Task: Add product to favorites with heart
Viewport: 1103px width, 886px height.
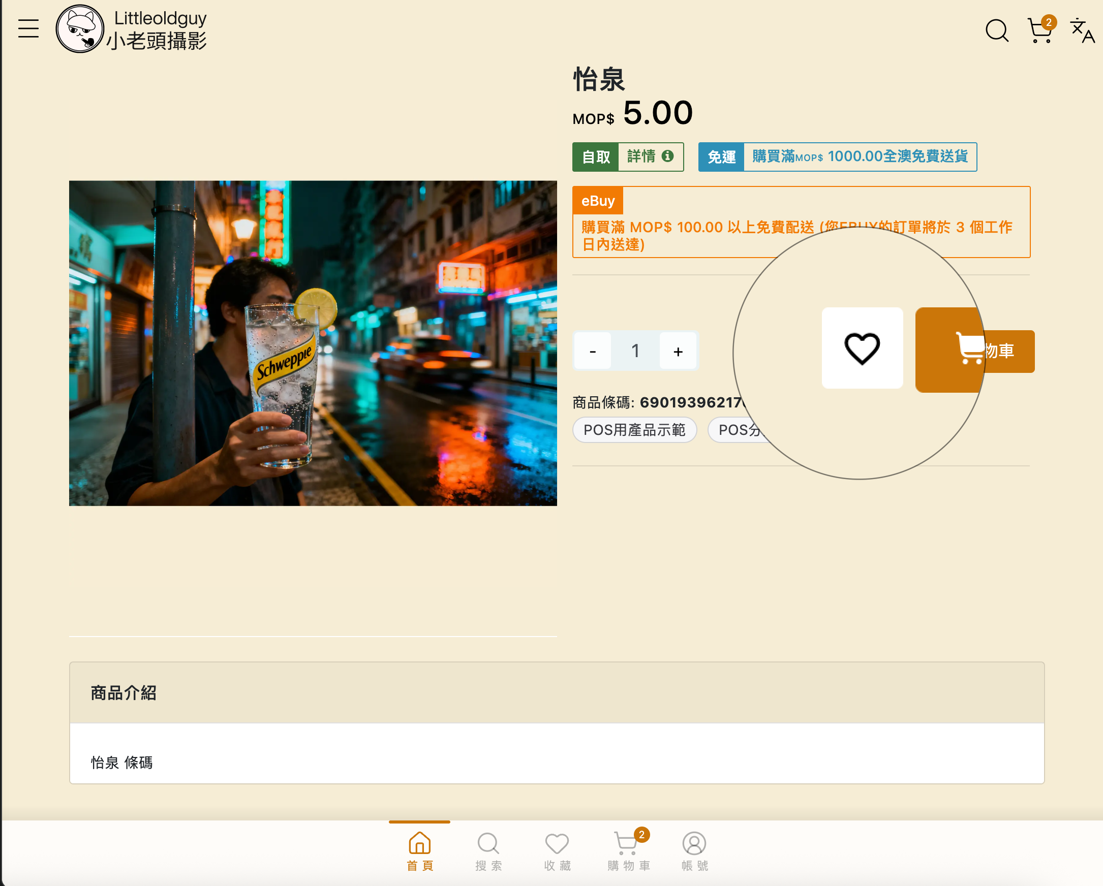Action: tap(862, 348)
